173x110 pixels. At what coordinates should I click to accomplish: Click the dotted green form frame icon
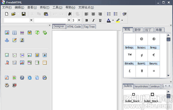(7, 55)
